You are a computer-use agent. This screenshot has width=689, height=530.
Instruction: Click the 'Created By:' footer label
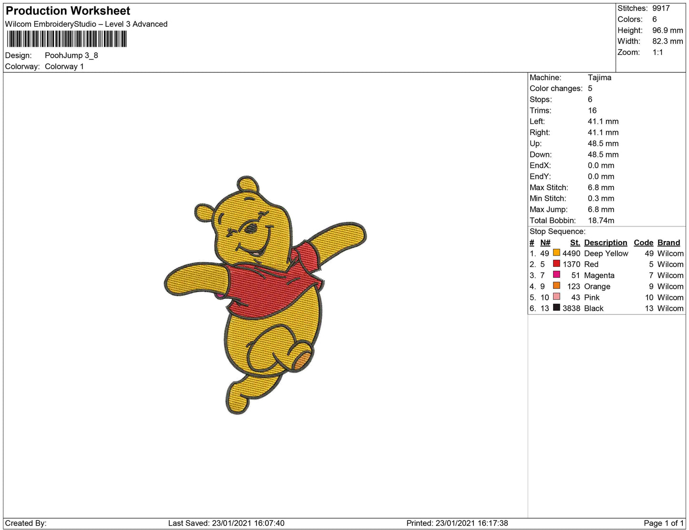click(x=26, y=523)
